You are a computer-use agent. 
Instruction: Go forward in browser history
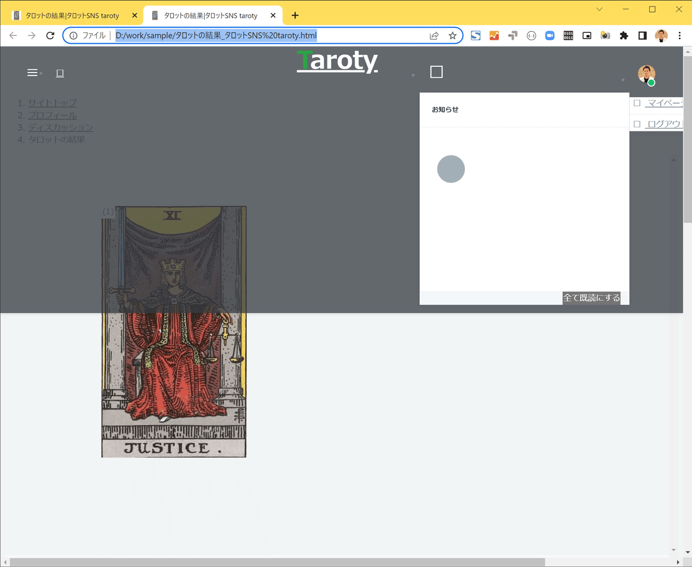[32, 36]
